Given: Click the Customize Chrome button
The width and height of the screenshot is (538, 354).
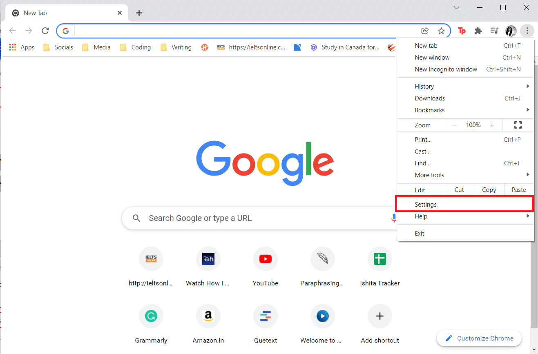Looking at the screenshot, I should (479, 338).
